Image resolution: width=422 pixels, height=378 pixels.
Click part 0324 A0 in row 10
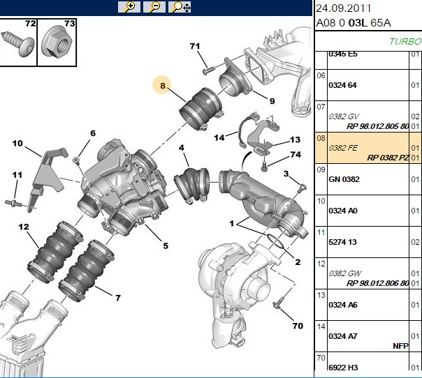coord(343,211)
